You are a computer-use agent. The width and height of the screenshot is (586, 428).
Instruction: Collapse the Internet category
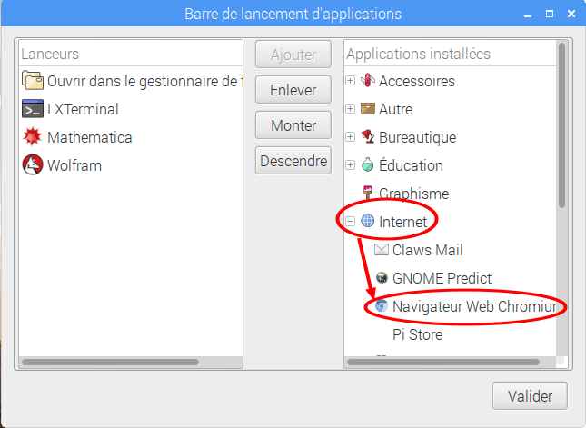tap(350, 222)
